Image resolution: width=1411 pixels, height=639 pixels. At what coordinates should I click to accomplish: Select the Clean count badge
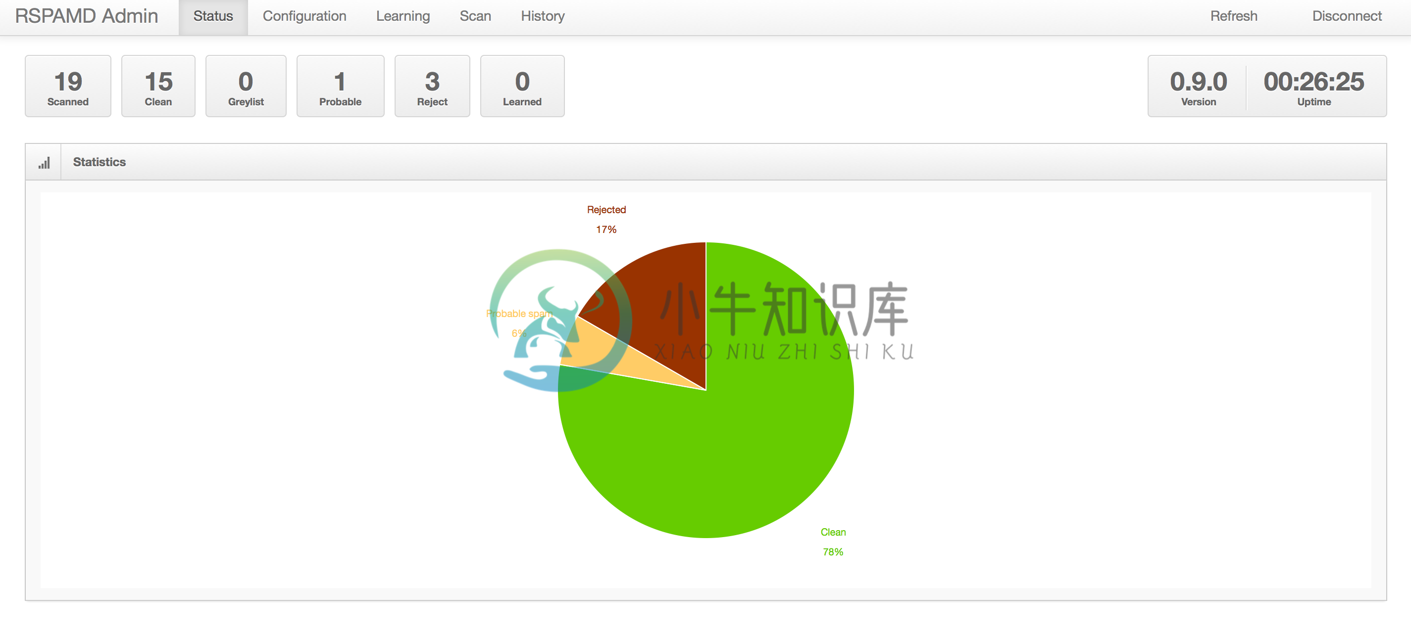[x=158, y=86]
